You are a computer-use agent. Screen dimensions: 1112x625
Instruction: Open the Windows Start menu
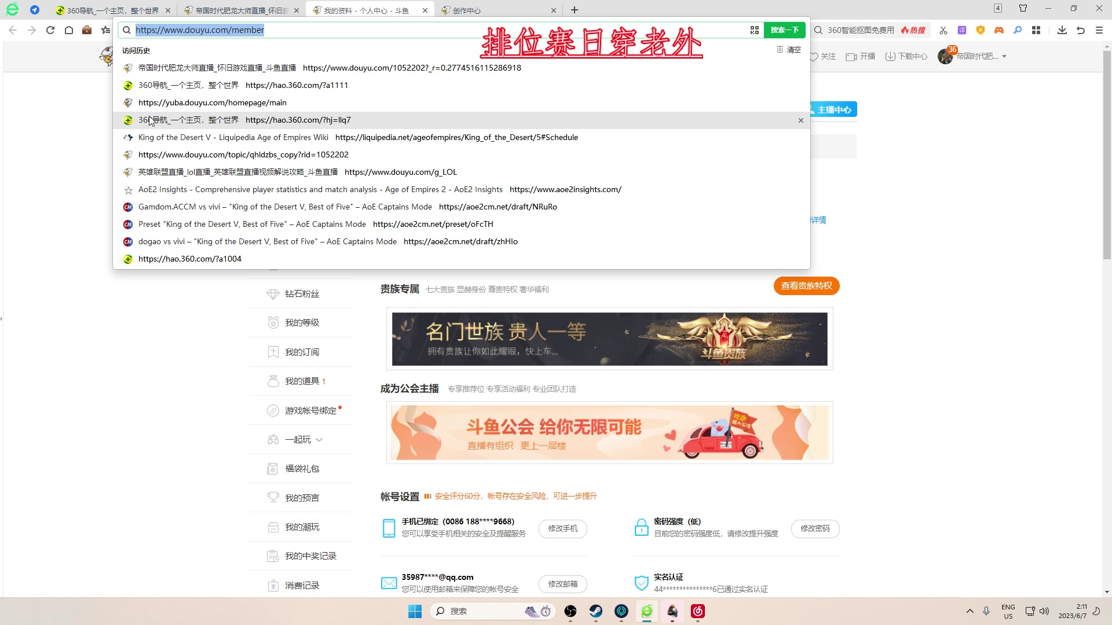[x=415, y=611]
